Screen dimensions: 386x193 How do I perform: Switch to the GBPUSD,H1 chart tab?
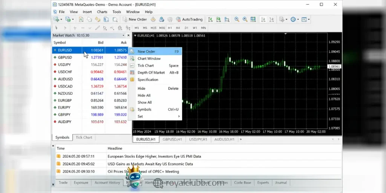(172, 139)
